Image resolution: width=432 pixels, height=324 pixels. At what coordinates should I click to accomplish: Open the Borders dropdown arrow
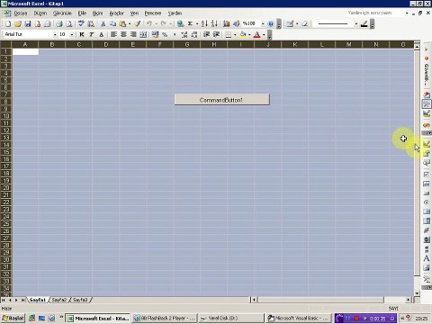click(x=235, y=35)
